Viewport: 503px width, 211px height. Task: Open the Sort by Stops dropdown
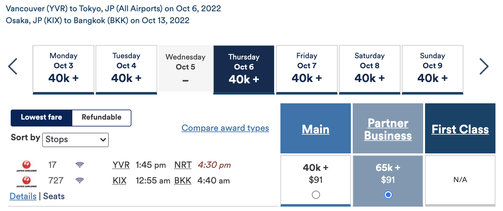coord(75,140)
